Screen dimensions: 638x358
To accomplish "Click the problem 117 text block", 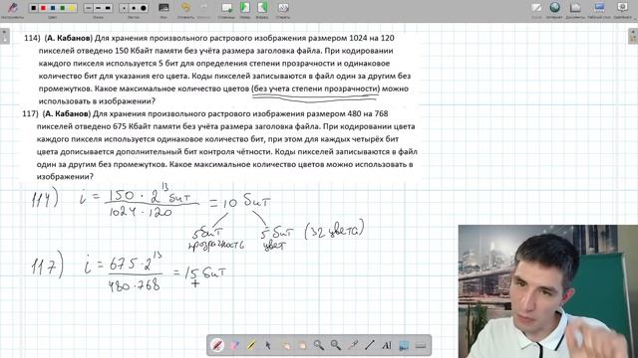I will (219, 145).
